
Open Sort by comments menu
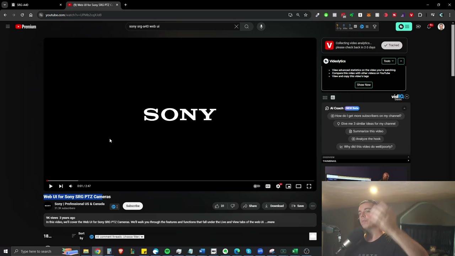(78, 236)
